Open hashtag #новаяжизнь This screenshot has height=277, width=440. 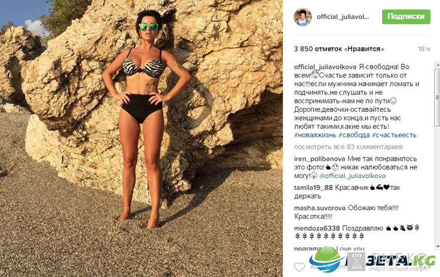click(315, 135)
